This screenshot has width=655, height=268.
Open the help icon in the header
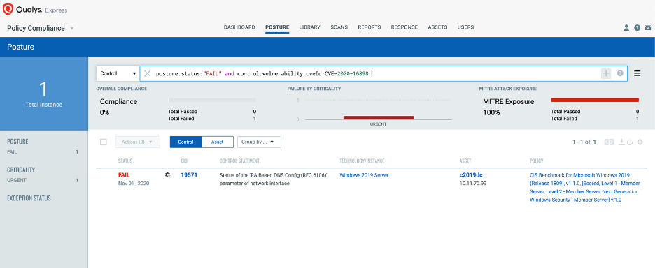coord(637,27)
